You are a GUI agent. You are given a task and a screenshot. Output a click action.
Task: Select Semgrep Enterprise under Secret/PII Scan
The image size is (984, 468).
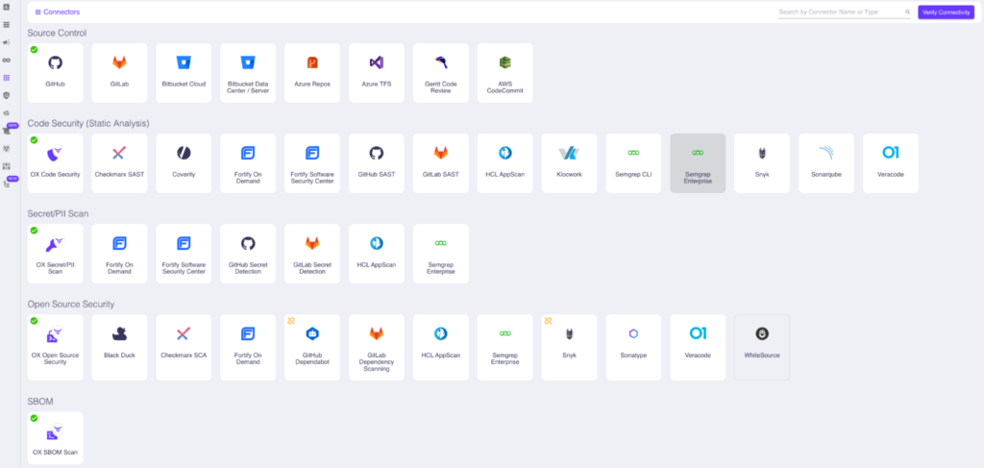(x=440, y=254)
